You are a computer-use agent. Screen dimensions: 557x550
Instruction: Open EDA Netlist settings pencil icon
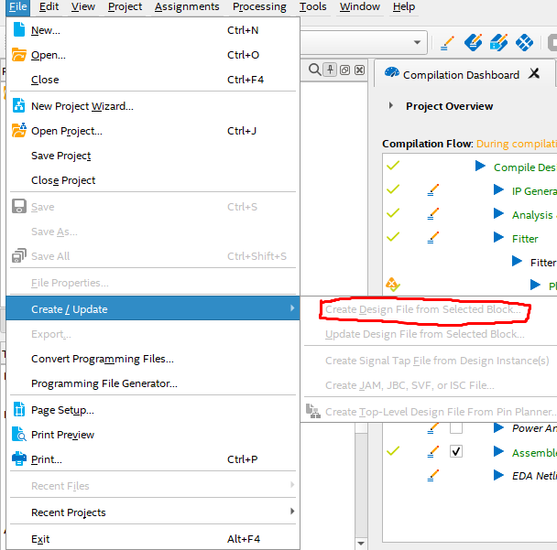pyautogui.click(x=432, y=476)
